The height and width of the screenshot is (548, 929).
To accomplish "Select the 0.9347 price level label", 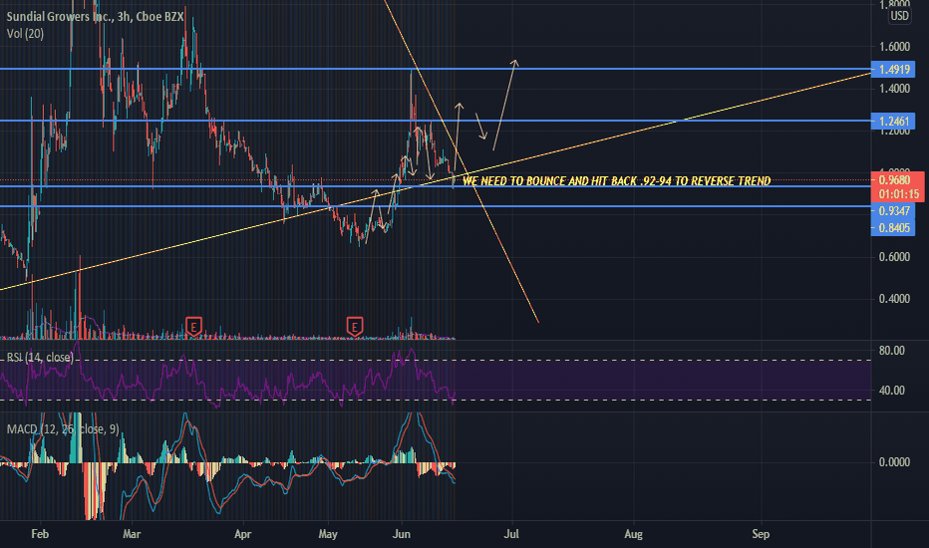I will click(893, 211).
